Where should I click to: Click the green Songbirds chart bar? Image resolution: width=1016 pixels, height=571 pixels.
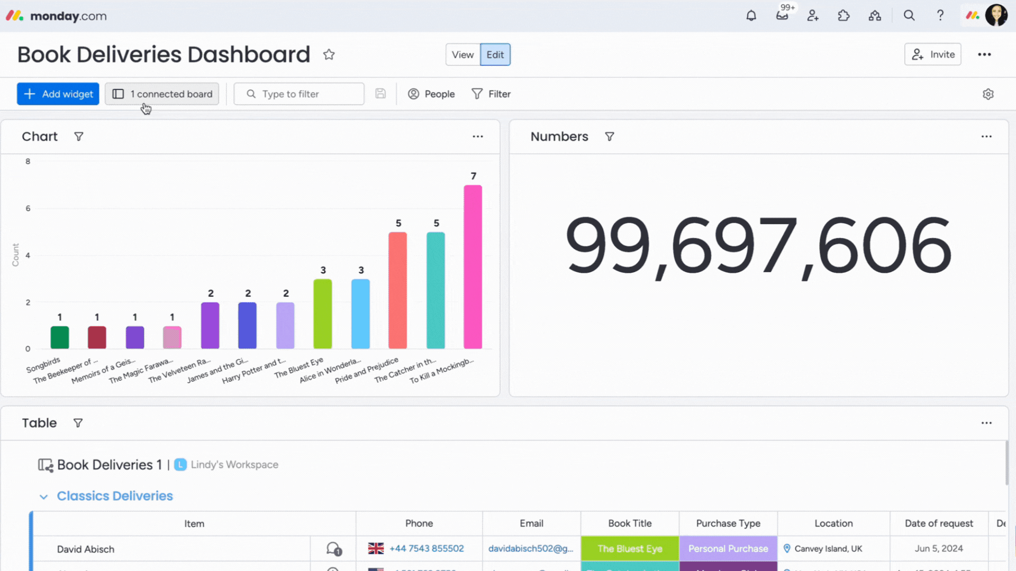60,337
